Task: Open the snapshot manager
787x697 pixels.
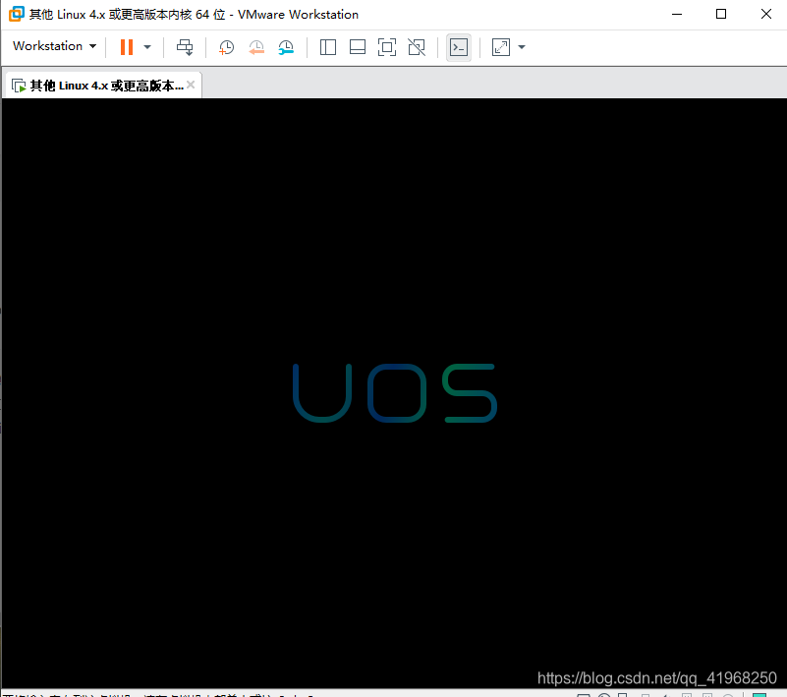Action: (286, 48)
